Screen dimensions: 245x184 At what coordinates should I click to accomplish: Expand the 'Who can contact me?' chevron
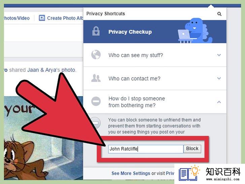tap(219, 78)
